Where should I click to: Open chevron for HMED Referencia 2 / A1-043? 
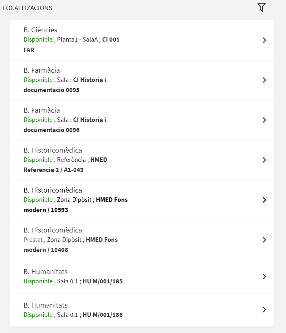(264, 160)
